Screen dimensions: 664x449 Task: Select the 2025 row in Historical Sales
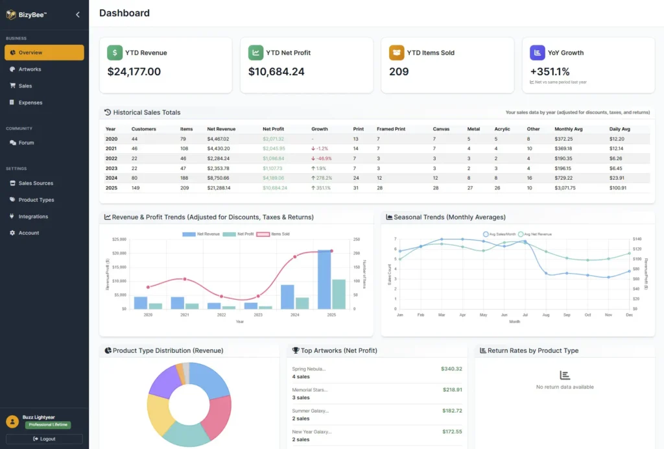coord(376,188)
